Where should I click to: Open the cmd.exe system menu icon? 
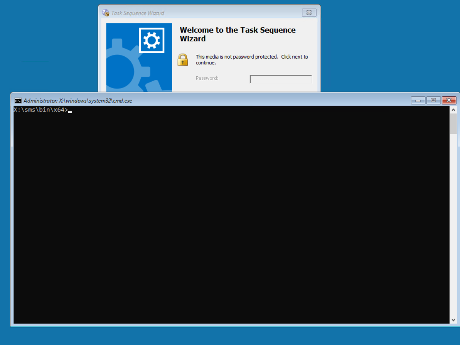coord(18,101)
